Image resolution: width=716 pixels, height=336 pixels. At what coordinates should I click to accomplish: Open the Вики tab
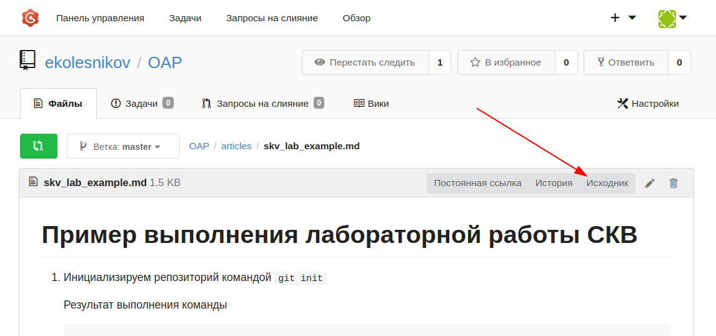click(372, 104)
